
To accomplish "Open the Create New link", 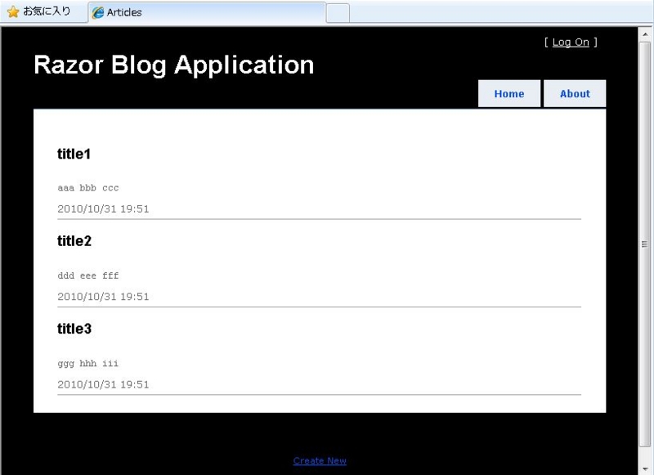I will [x=320, y=460].
